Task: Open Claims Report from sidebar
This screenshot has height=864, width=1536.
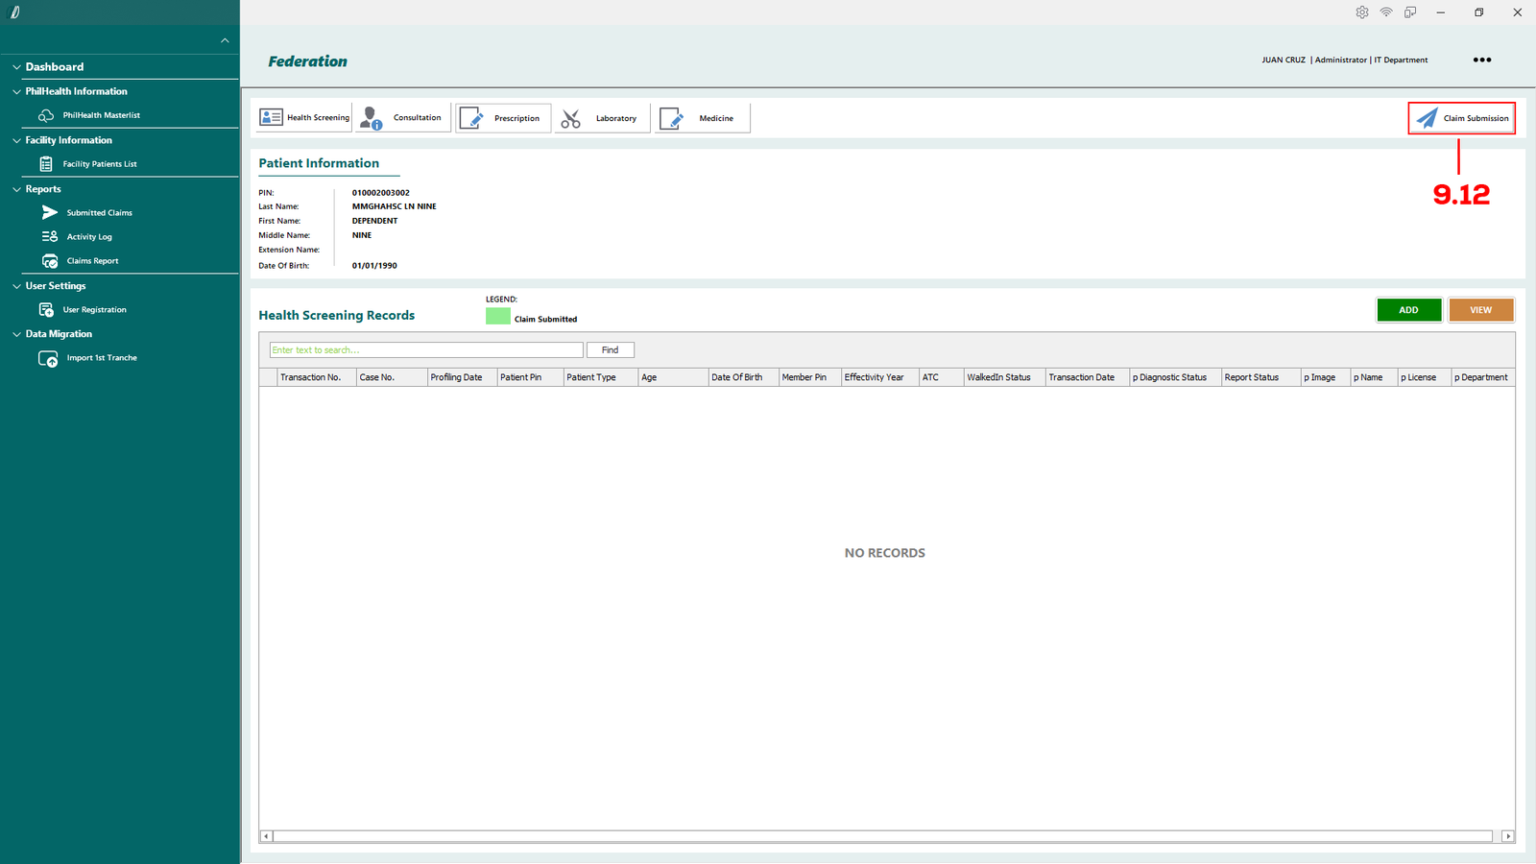Action: [92, 260]
